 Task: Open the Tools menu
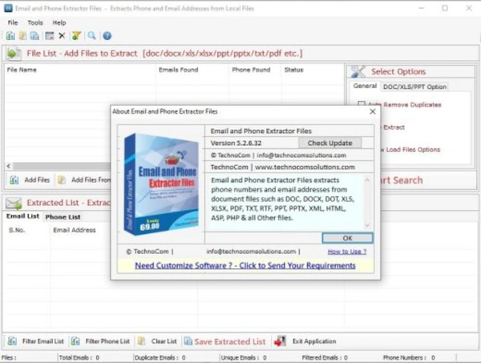point(35,22)
